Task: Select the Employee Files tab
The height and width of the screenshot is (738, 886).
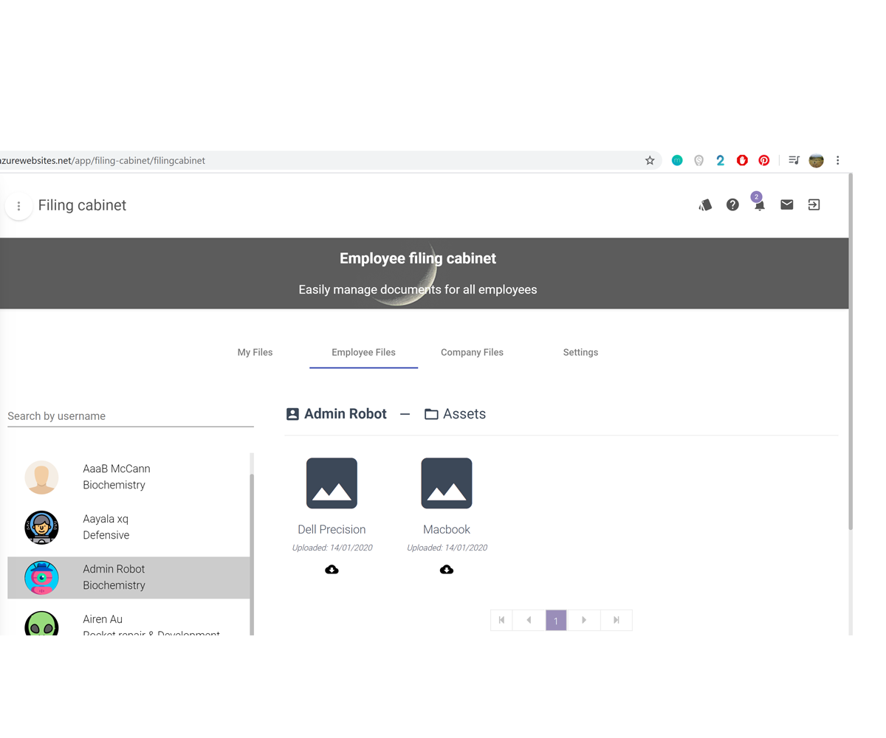Action: [363, 352]
